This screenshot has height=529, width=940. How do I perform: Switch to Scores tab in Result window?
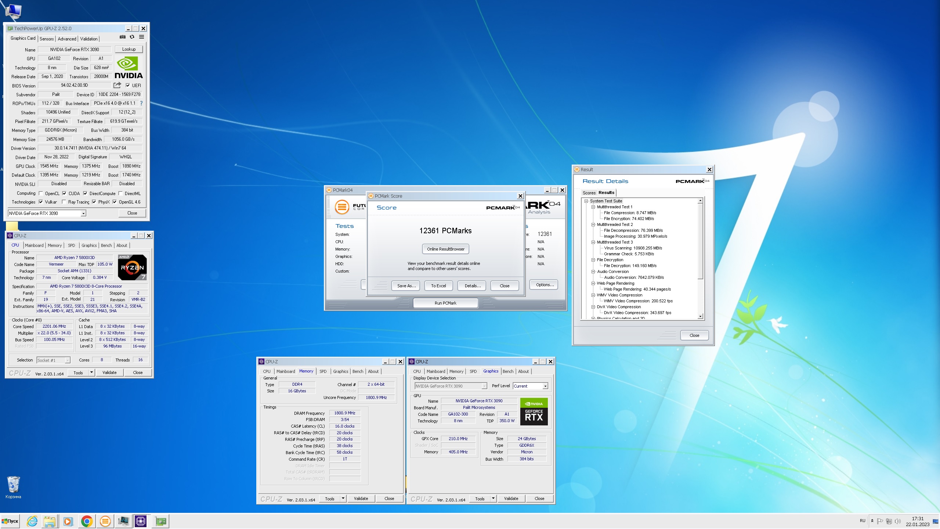[589, 193]
